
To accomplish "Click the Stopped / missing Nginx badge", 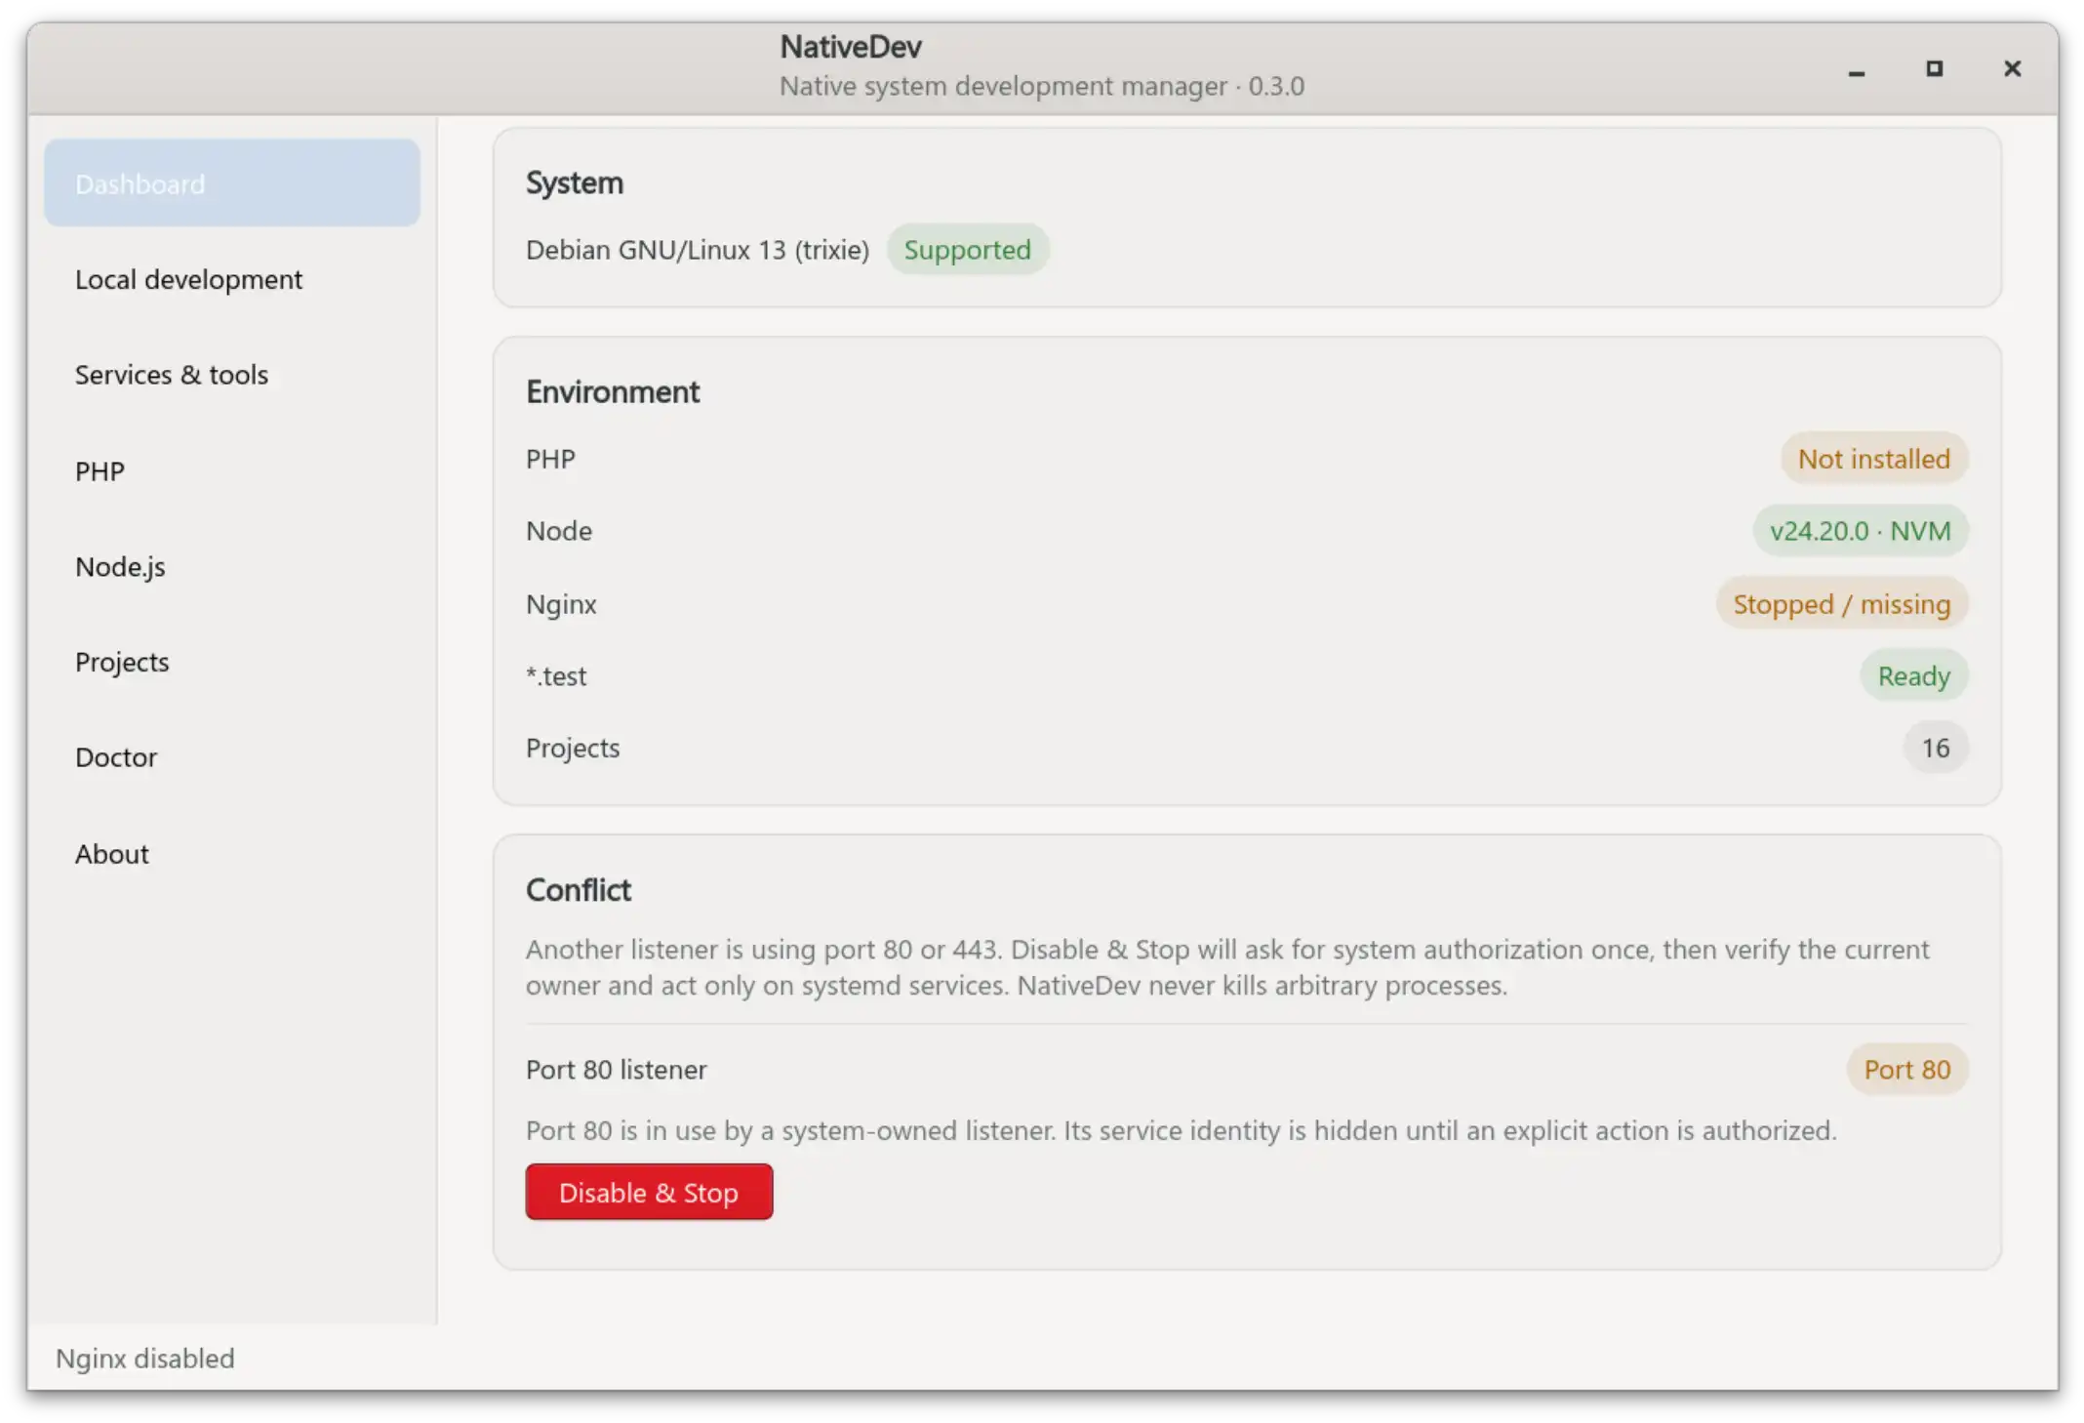I will (x=1842, y=604).
